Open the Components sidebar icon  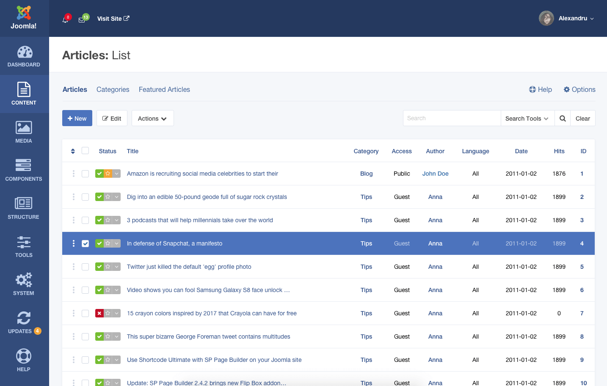(x=24, y=165)
